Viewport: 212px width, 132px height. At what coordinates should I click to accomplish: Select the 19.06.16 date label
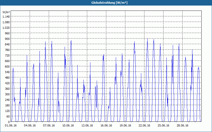(125, 126)
